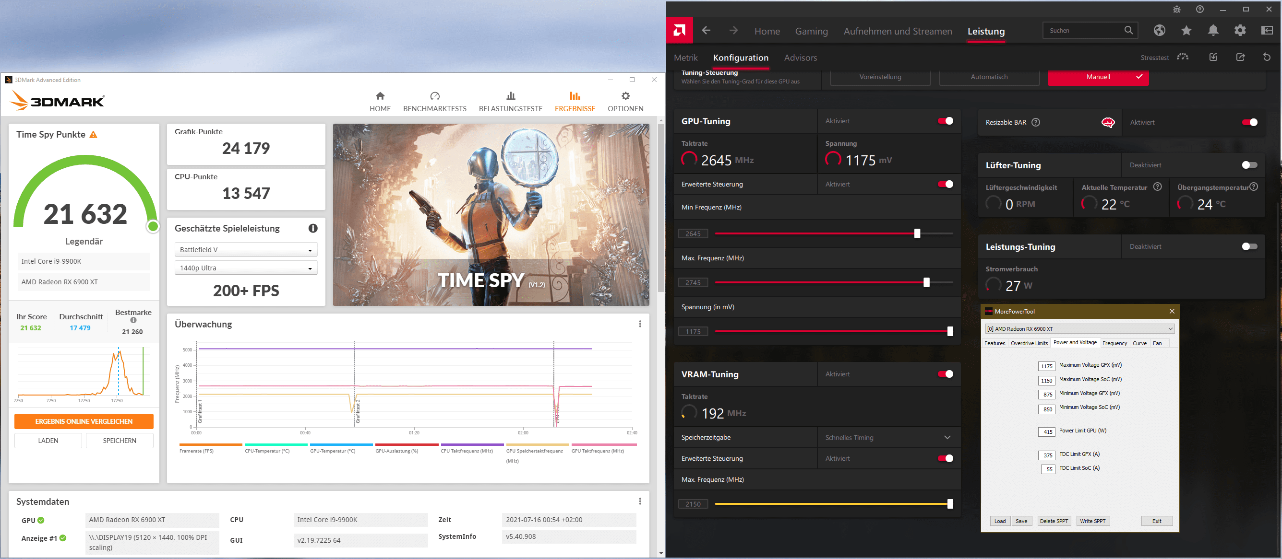This screenshot has height=559, width=1282.
Task: Start the Stresstest gauge icon
Action: pos(1183,57)
